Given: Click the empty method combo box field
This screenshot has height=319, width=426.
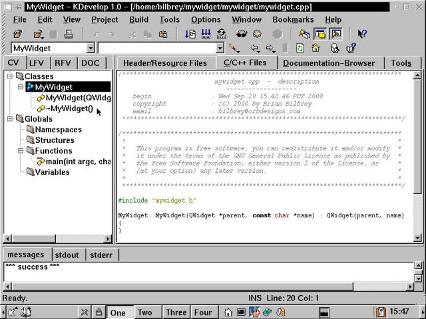Looking at the screenshot, I should point(156,49).
